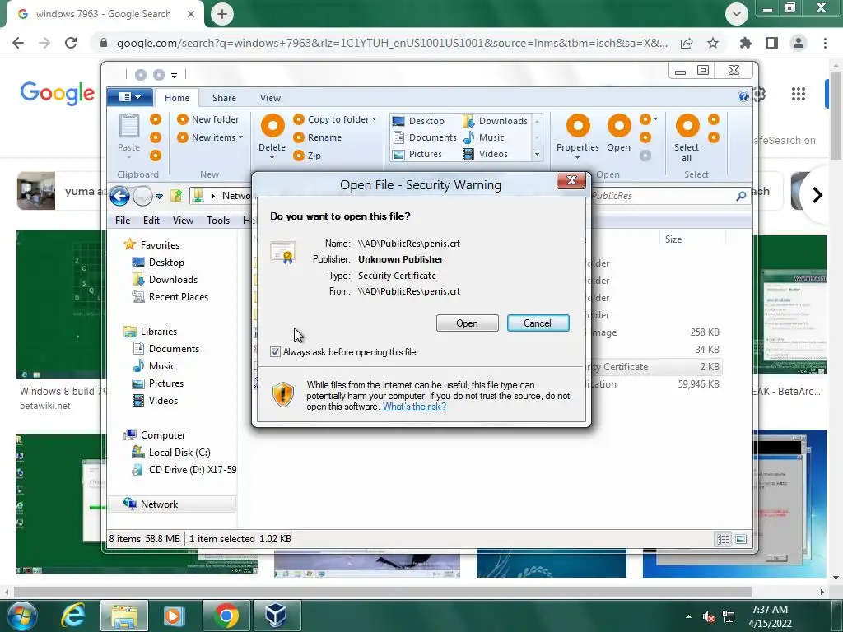Click the Google apps grid icon

[799, 94]
